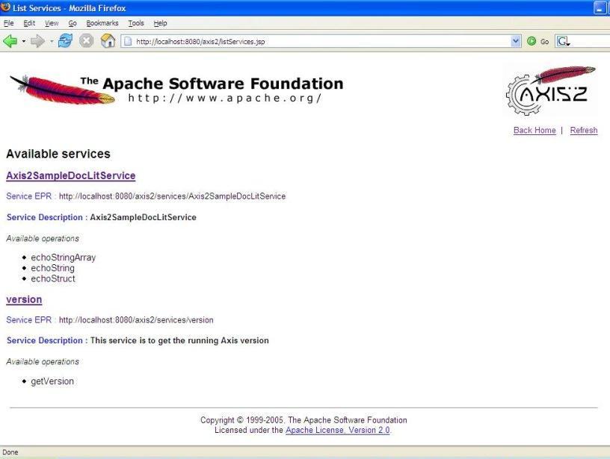610x459 pixels.
Task: Click inside the address bar URL field
Action: pos(321,41)
